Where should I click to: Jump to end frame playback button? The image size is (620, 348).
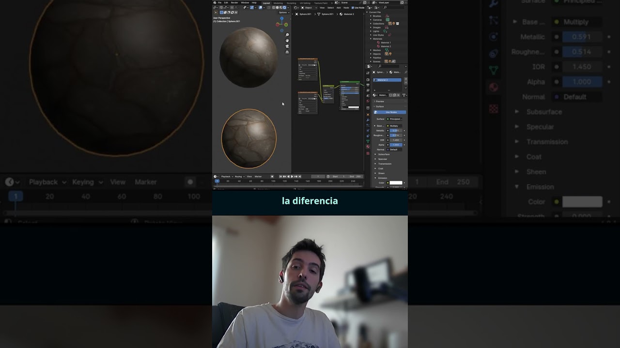point(300,176)
